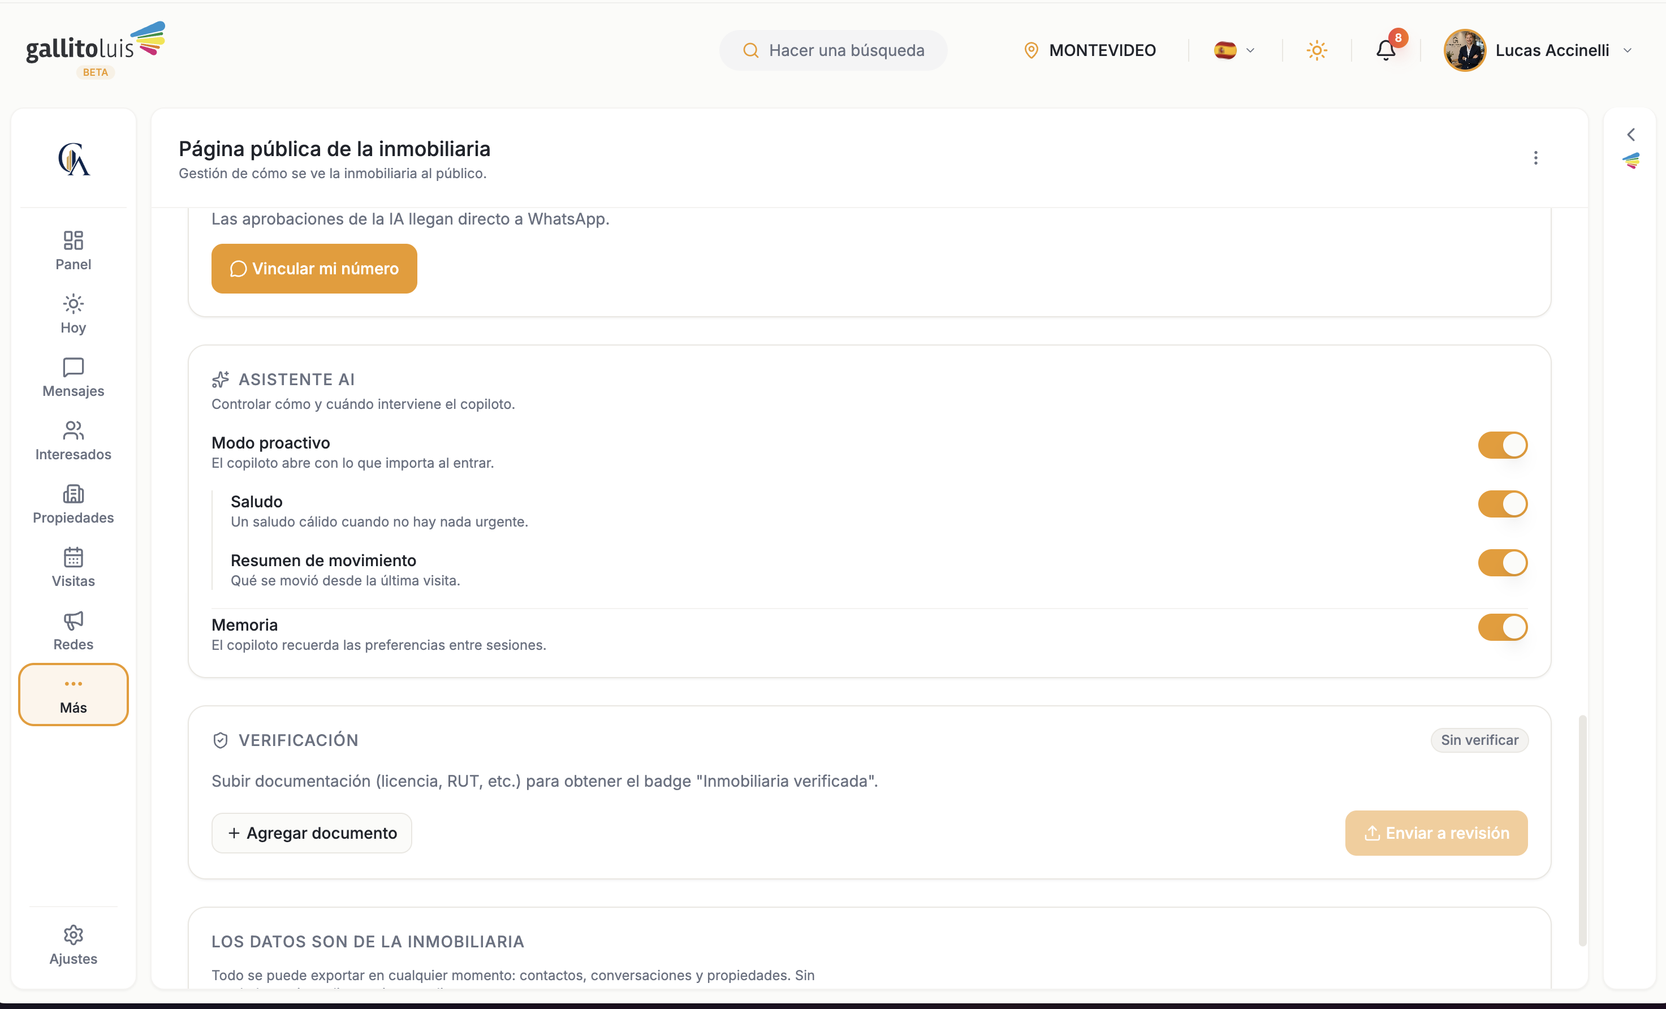1666x1009 pixels.
Task: Open the page options three-dot menu
Action: (x=1535, y=158)
